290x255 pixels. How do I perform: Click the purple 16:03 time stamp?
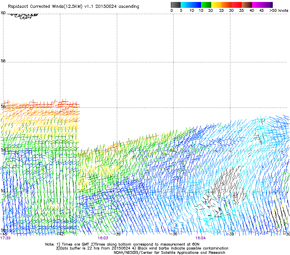click(103, 238)
